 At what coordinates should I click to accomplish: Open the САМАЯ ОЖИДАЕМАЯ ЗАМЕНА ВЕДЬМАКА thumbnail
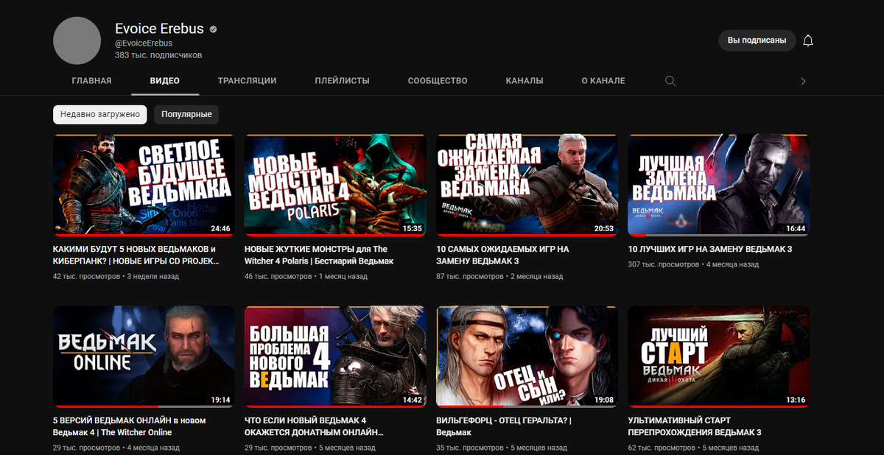527,185
